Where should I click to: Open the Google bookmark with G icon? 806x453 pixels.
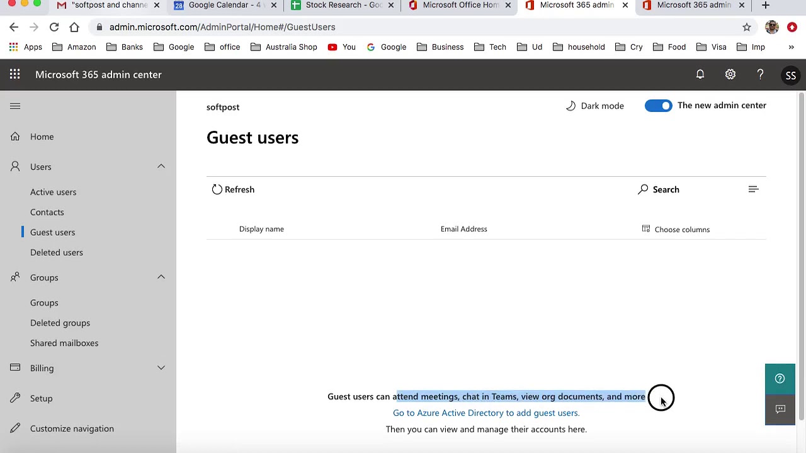387,47
